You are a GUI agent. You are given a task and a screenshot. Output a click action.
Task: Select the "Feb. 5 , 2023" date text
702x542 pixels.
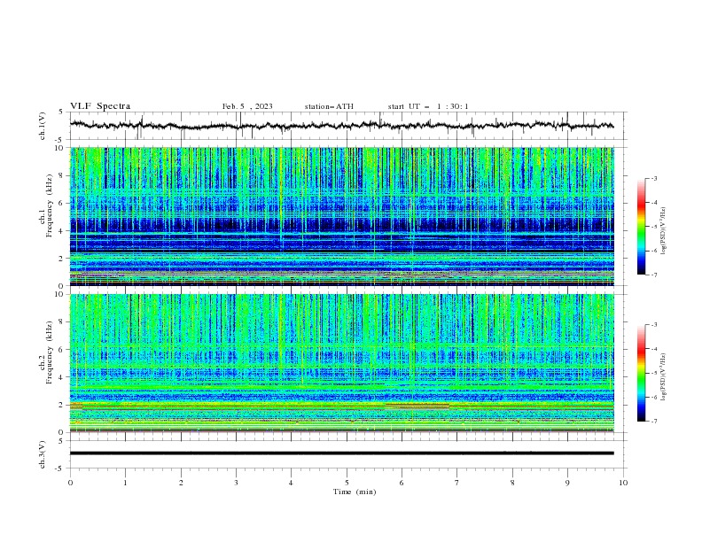(247, 106)
